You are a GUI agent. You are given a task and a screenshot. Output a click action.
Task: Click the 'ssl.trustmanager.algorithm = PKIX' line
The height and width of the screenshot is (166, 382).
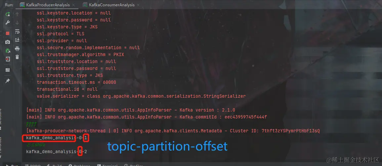tap(80, 55)
